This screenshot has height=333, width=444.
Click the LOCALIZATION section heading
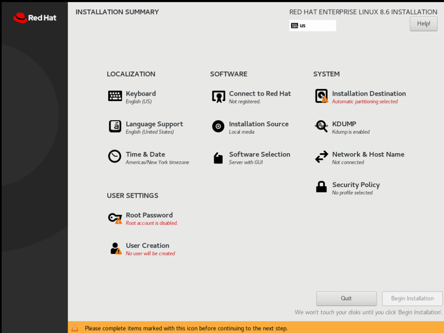(131, 74)
